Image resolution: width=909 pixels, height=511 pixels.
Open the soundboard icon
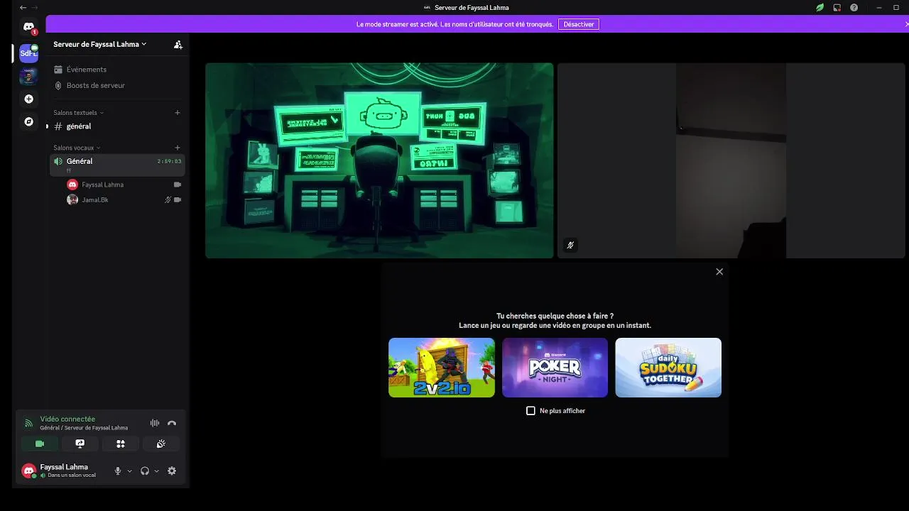tap(161, 444)
